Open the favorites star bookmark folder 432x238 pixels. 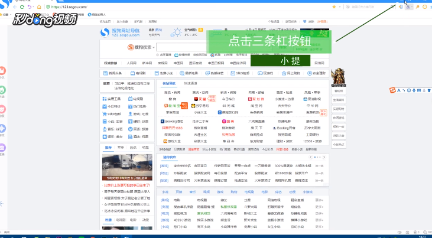(x=5, y=14)
